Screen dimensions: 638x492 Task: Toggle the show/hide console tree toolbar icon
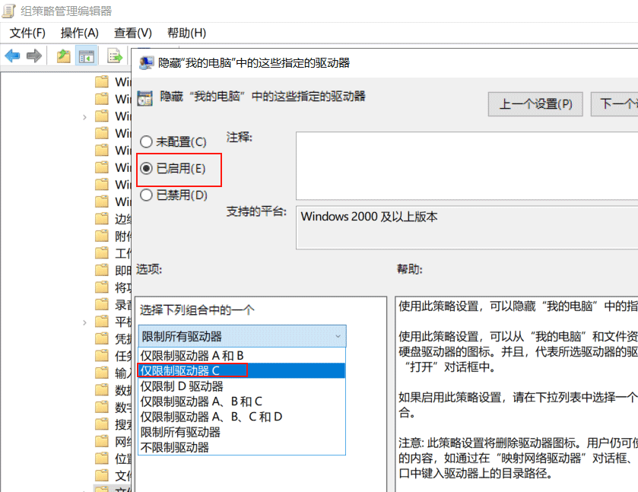[86, 56]
